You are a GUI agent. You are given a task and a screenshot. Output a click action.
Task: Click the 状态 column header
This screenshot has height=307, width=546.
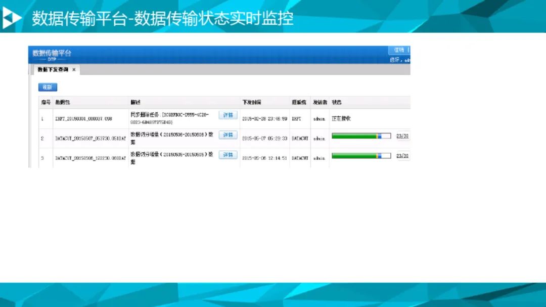(336, 103)
